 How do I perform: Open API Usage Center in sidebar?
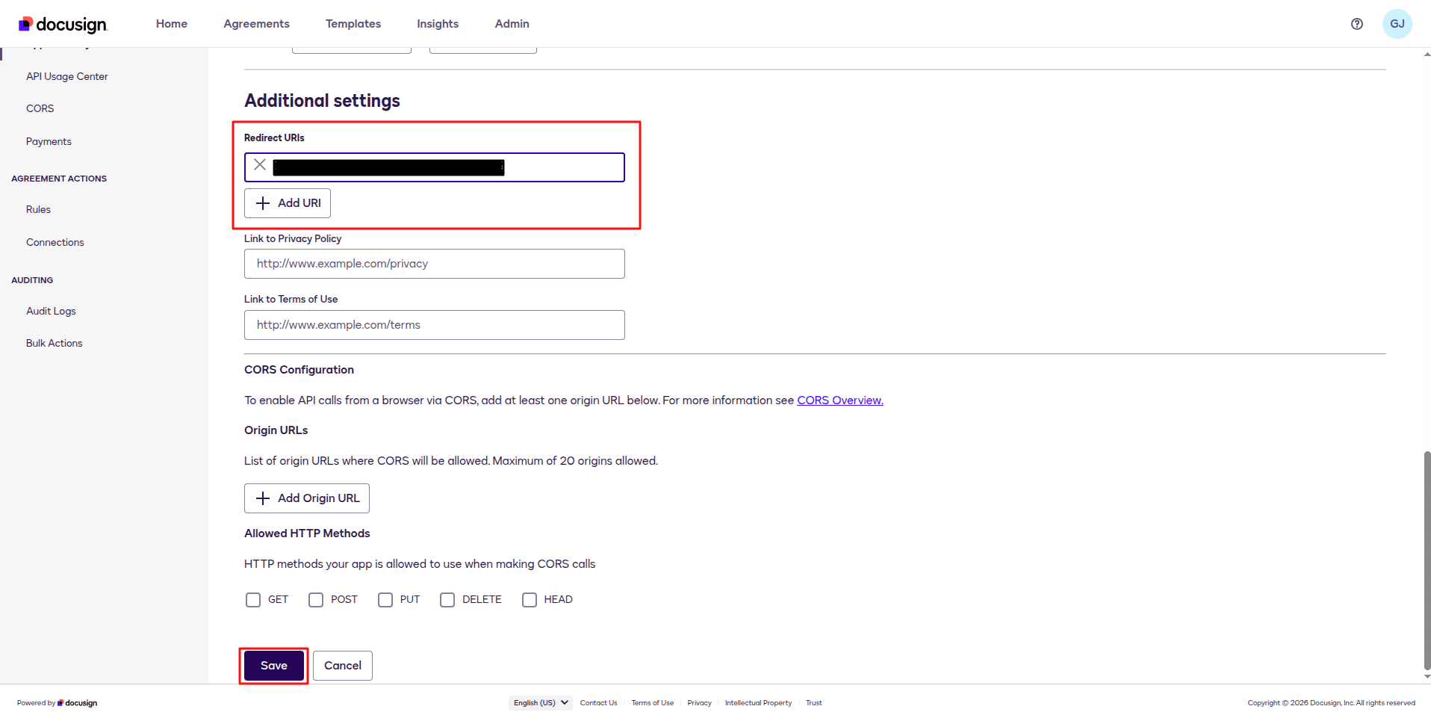(x=67, y=76)
